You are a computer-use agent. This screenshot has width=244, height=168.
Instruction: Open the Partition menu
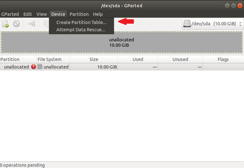click(79, 14)
